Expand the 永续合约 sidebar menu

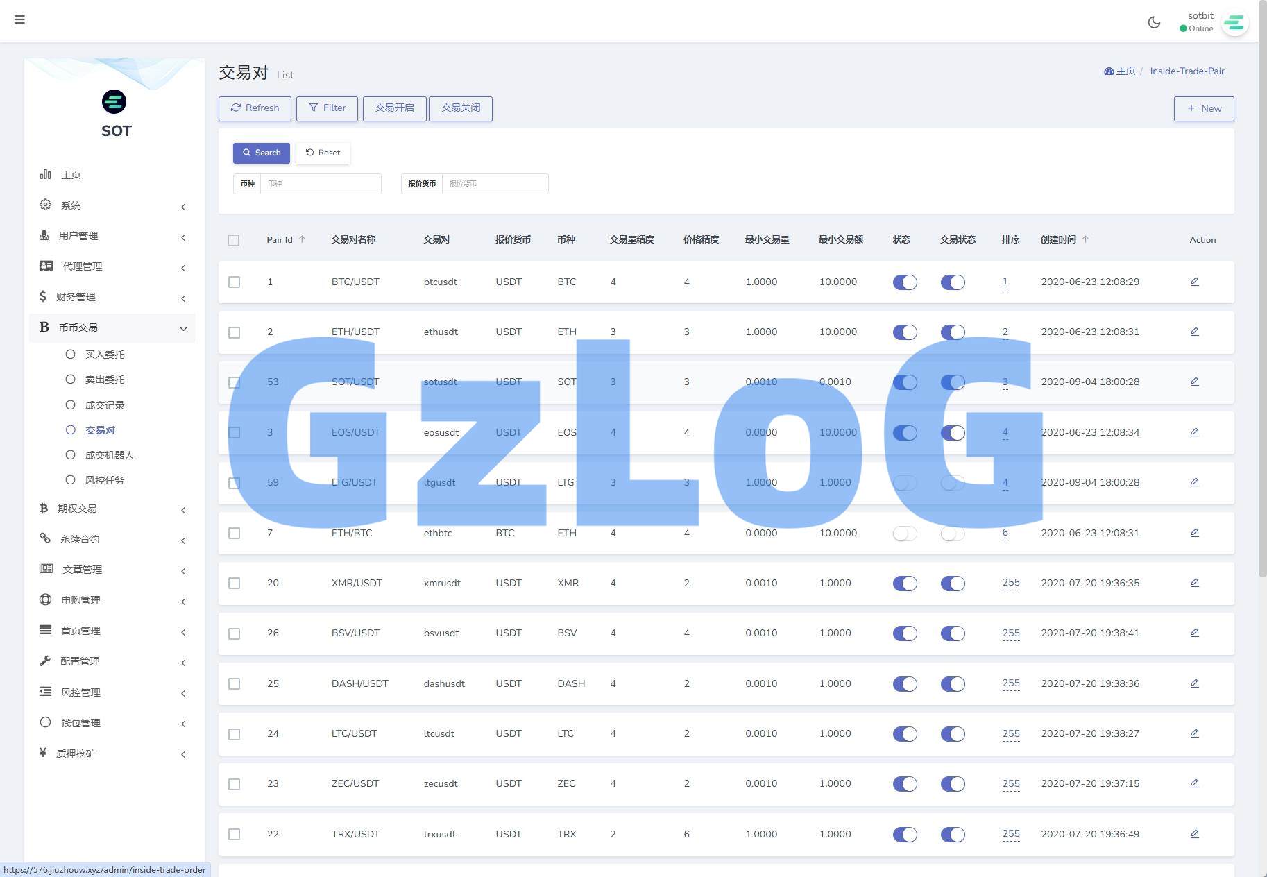click(x=112, y=539)
